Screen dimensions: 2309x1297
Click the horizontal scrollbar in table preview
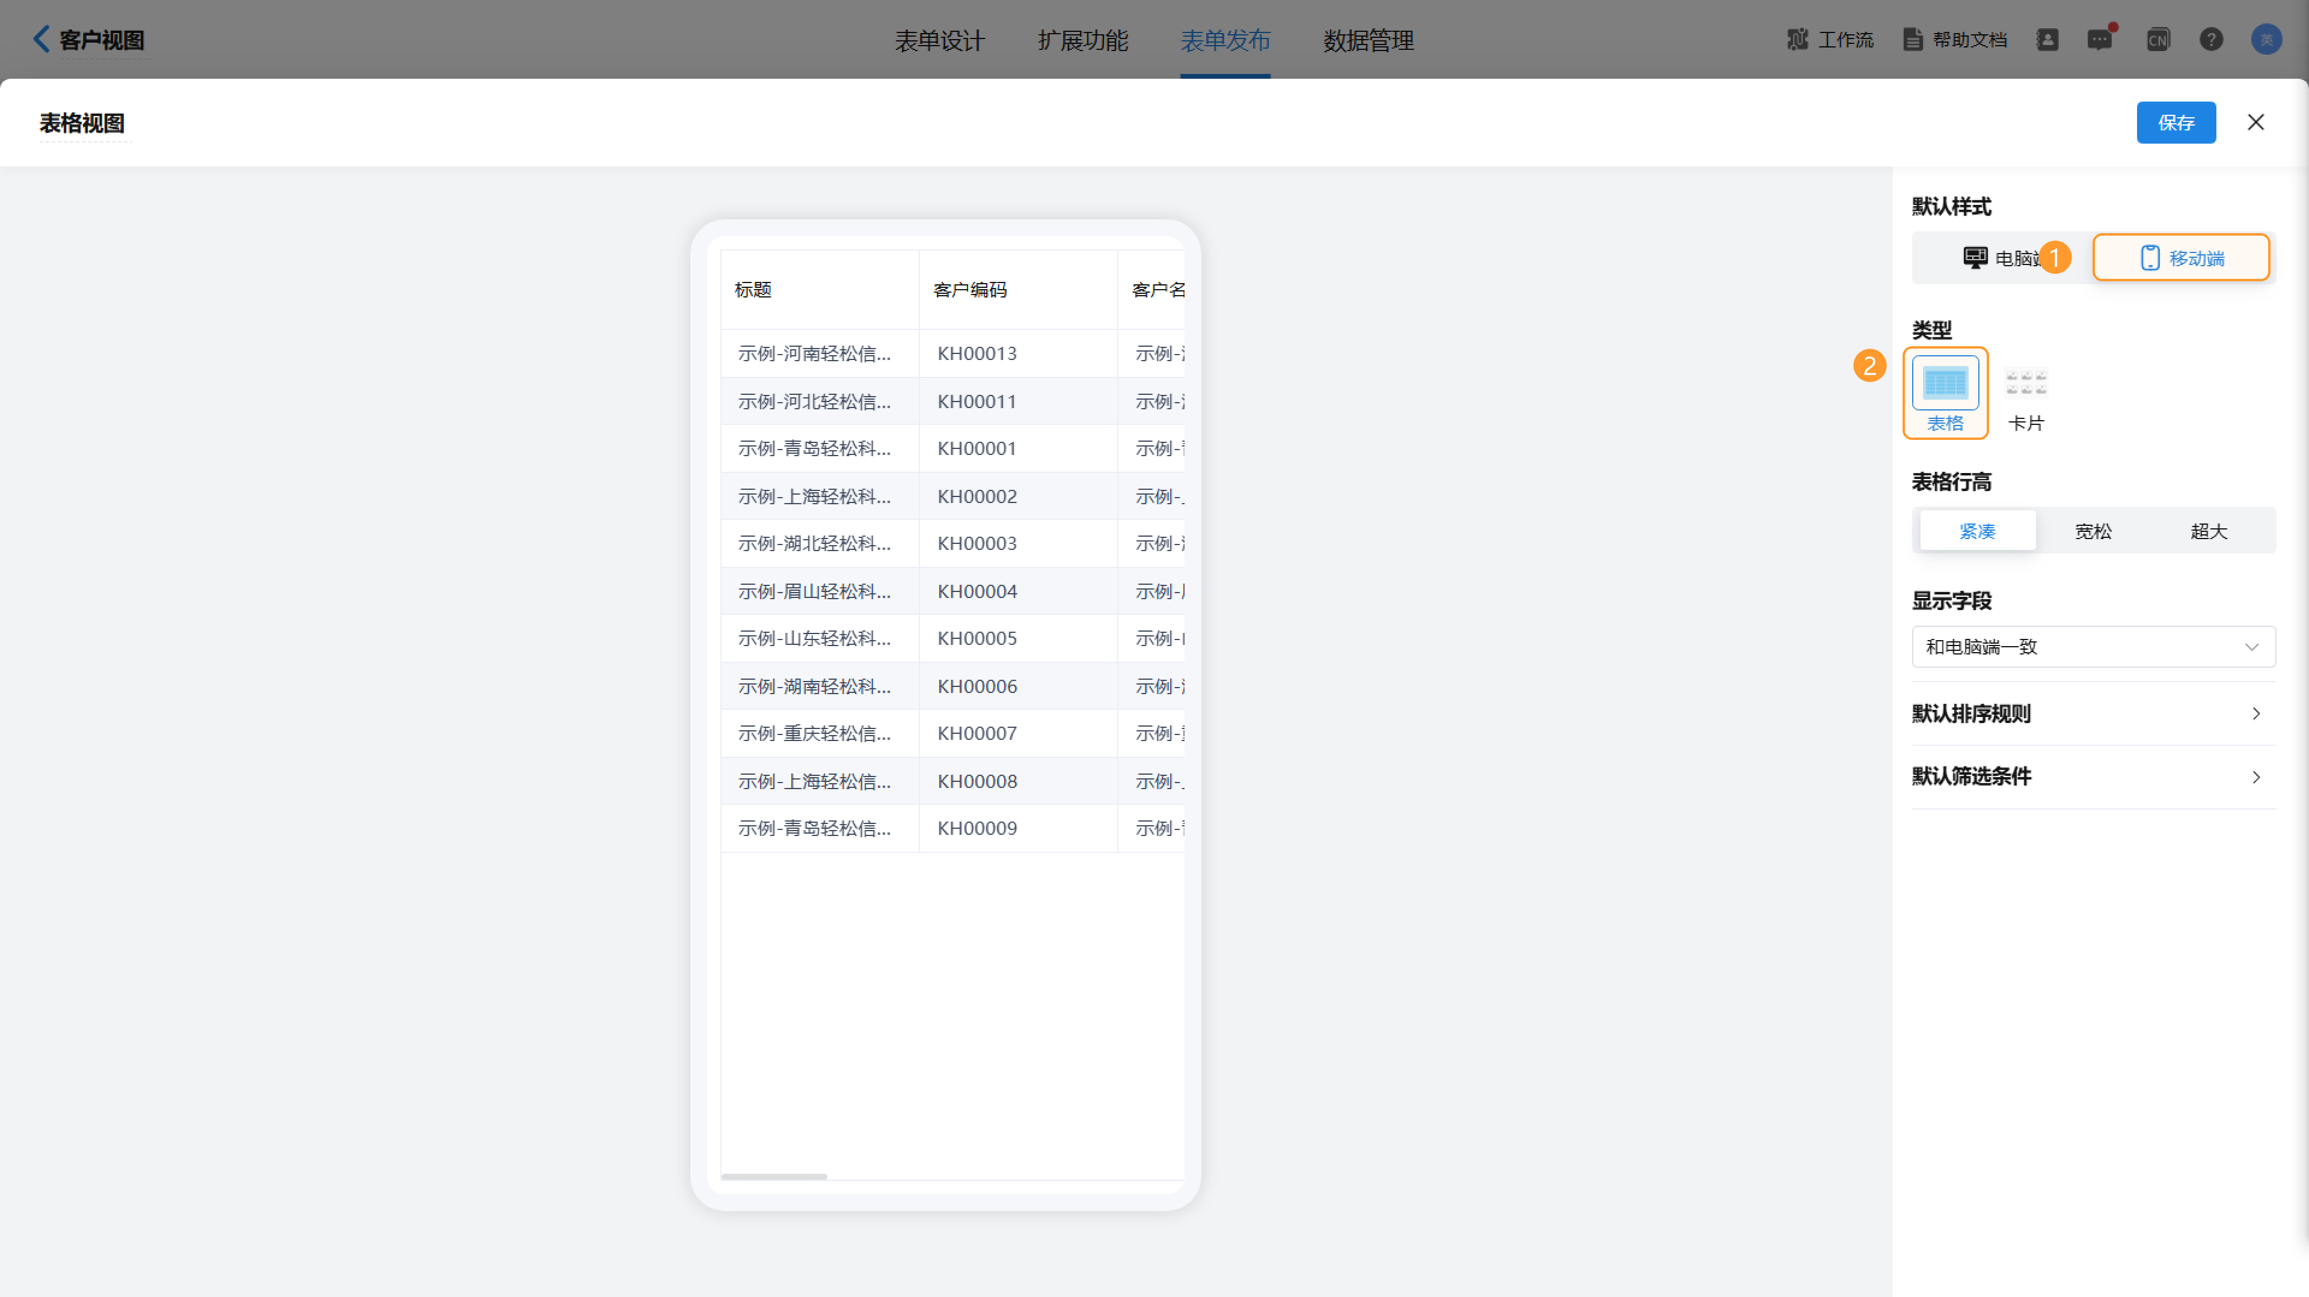coord(773,1176)
